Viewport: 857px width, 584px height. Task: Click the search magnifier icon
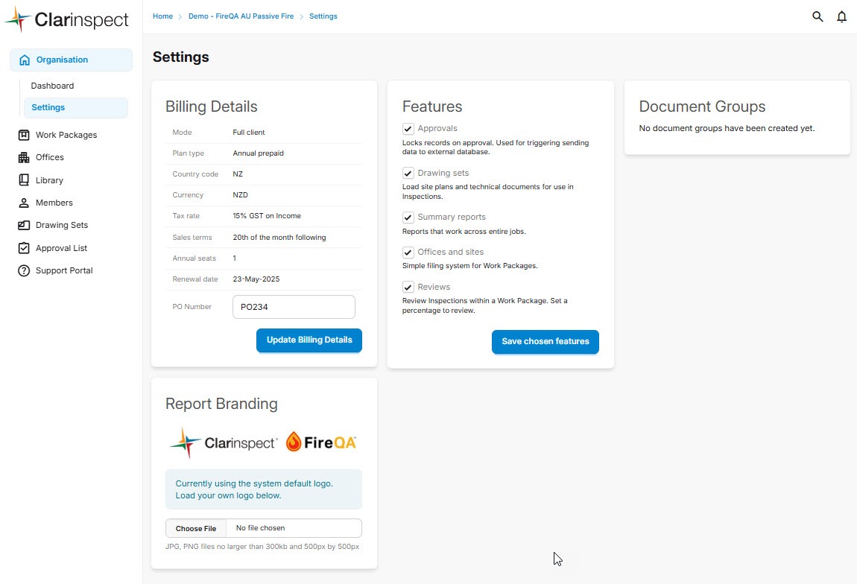[x=818, y=16]
